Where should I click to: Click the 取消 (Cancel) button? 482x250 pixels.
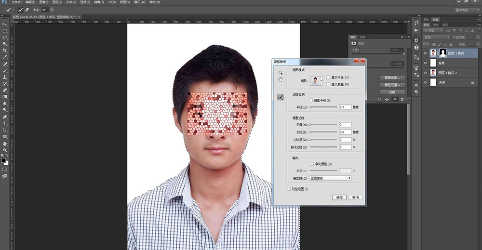[x=355, y=197]
